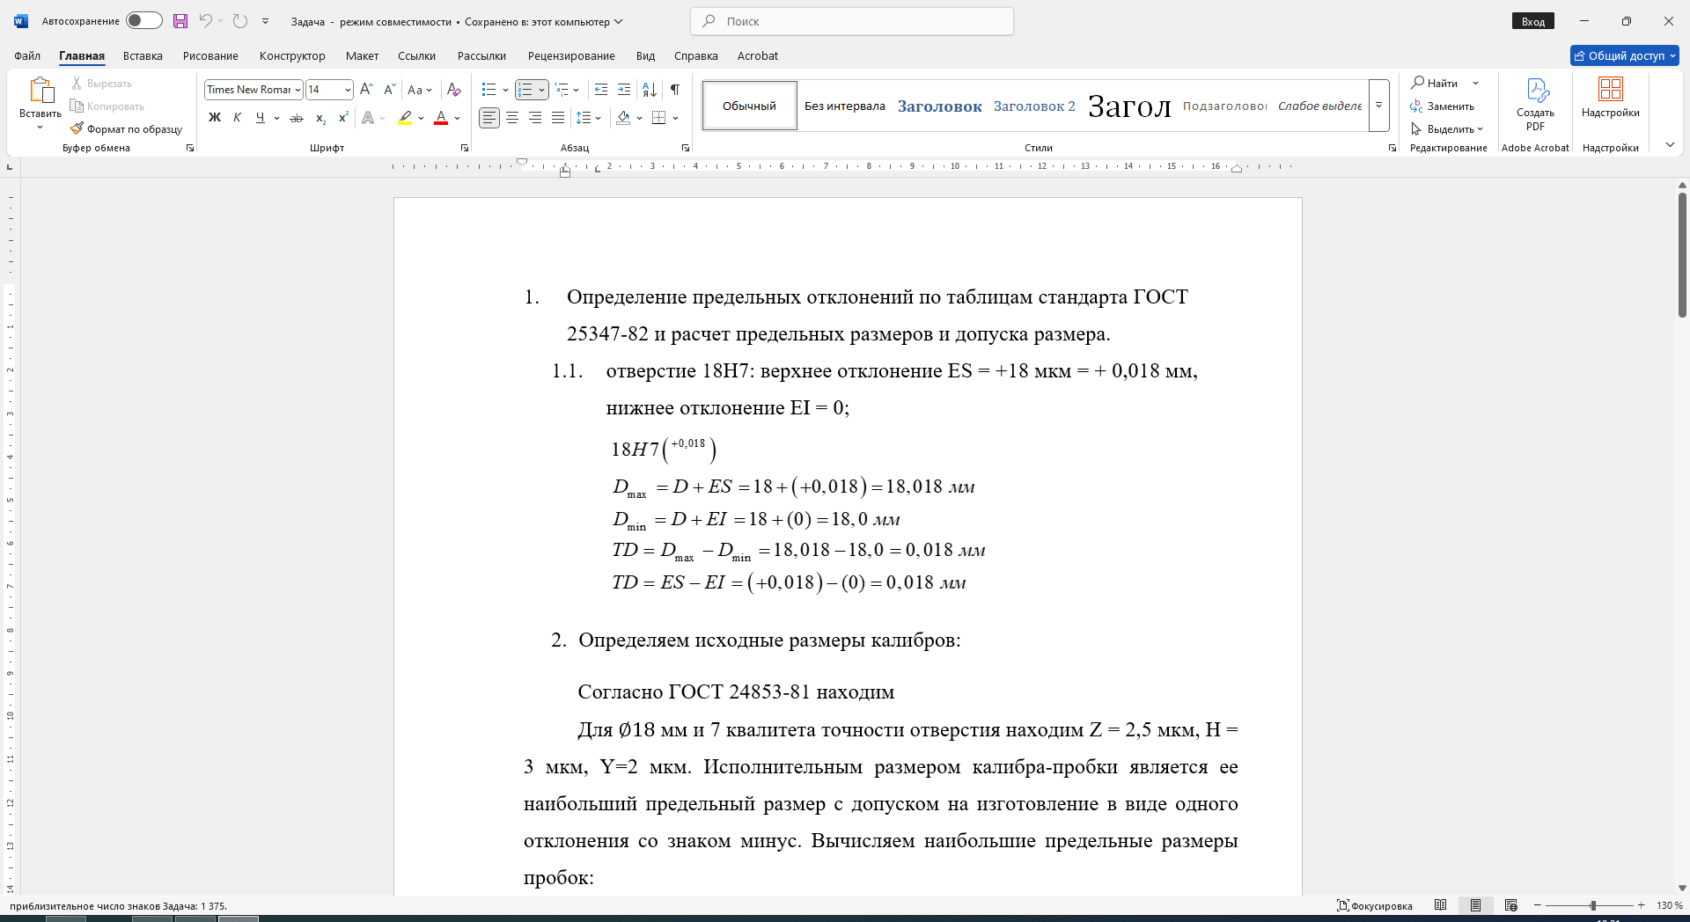Toggle strikethrough formatting
Viewport: 1690px width, 922px height.
pos(297,117)
